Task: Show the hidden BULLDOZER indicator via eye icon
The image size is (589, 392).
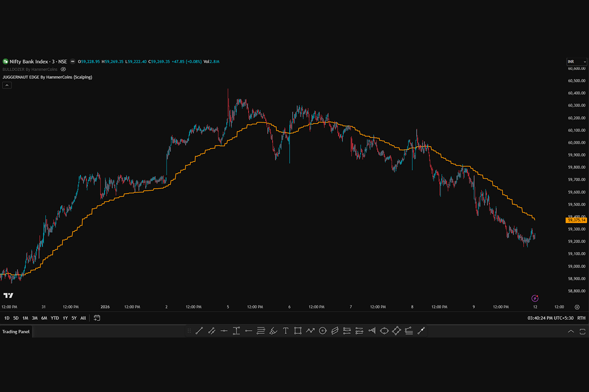Action: click(63, 70)
